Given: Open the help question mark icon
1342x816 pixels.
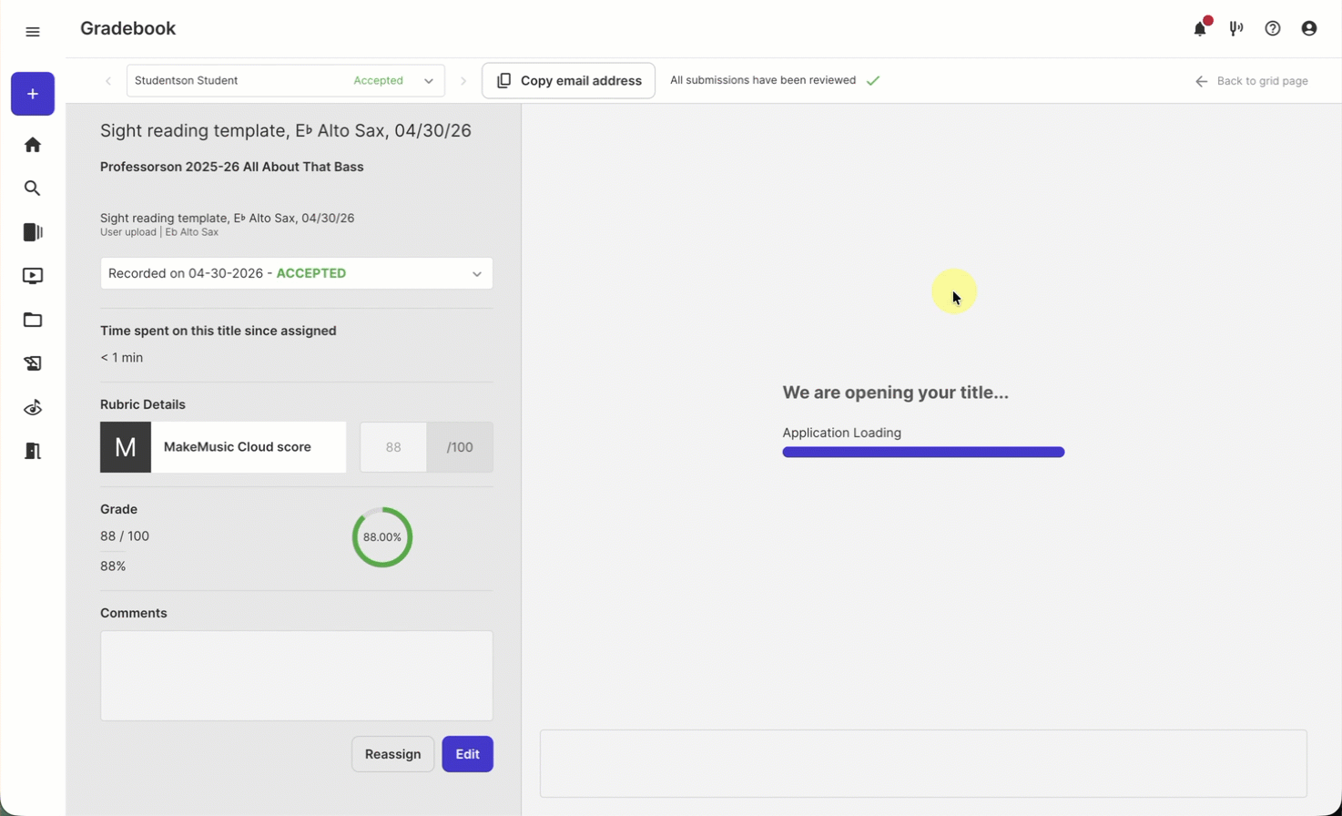Looking at the screenshot, I should (x=1273, y=29).
